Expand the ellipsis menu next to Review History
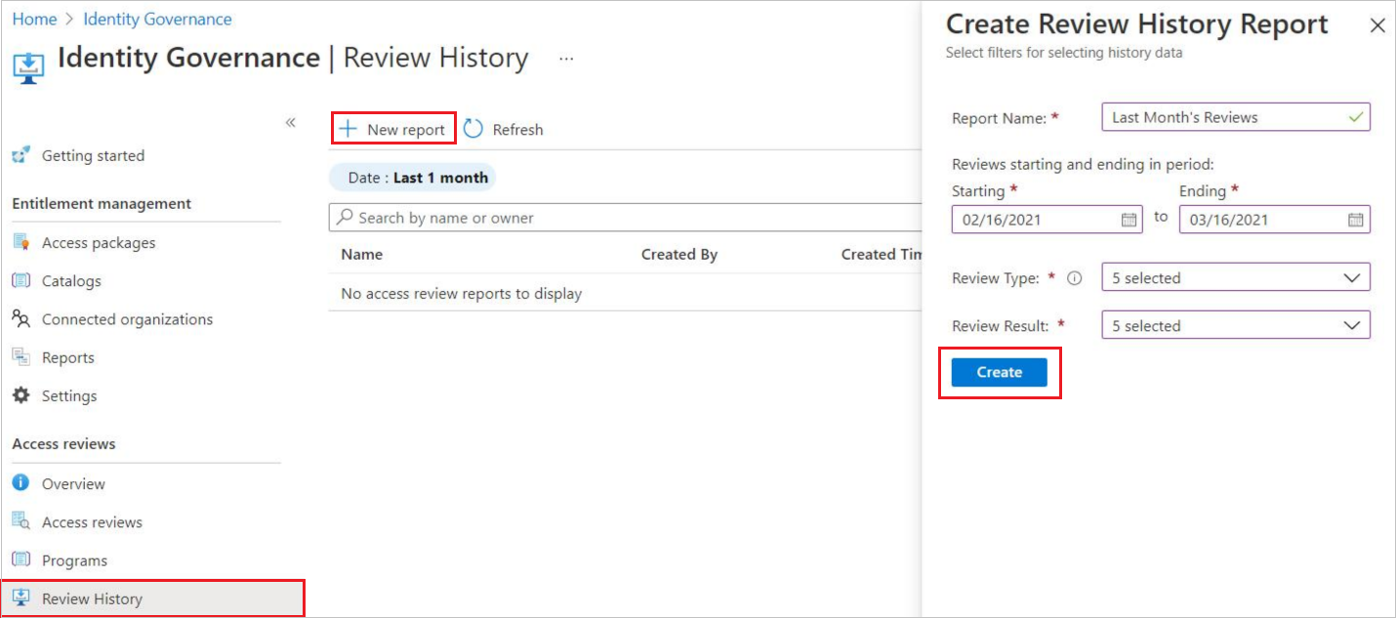 point(566,59)
